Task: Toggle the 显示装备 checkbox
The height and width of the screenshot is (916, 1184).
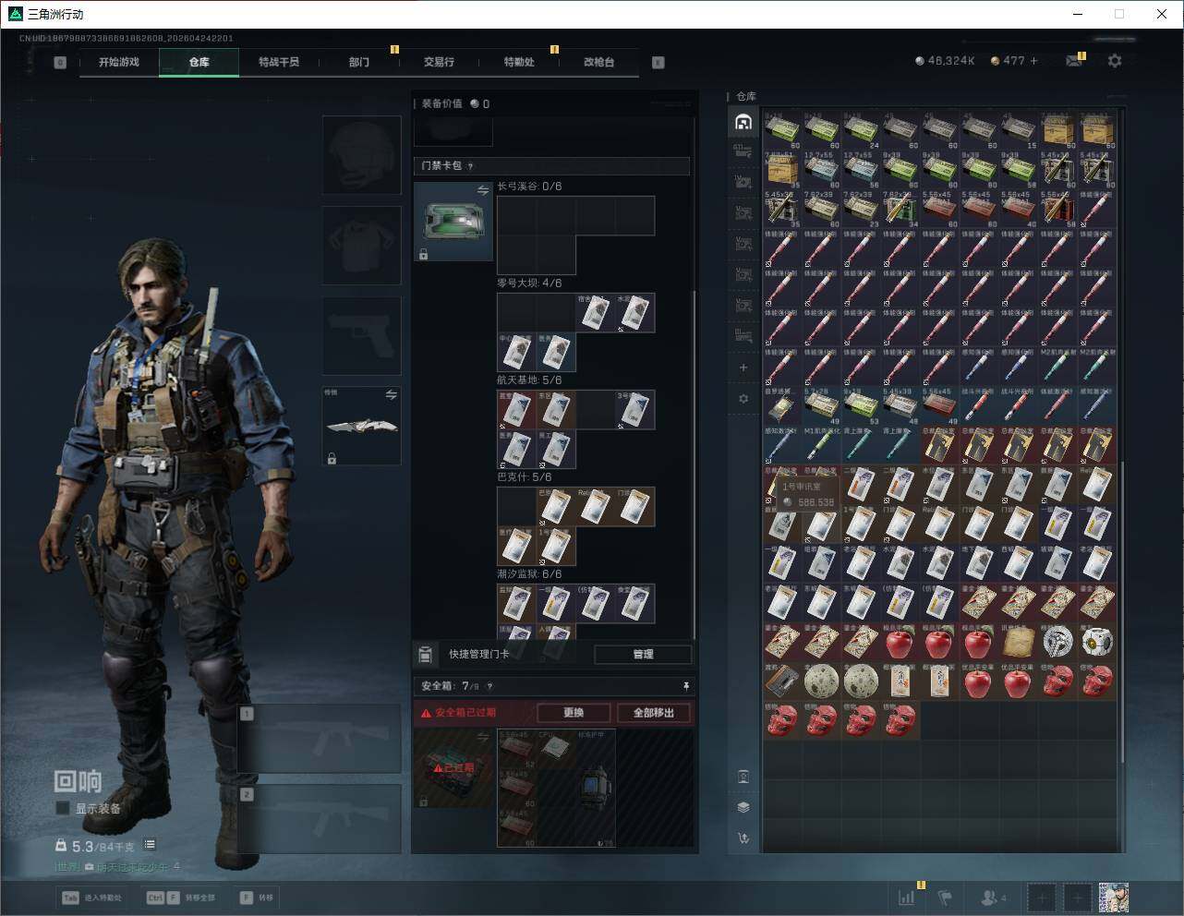Action: point(63,808)
